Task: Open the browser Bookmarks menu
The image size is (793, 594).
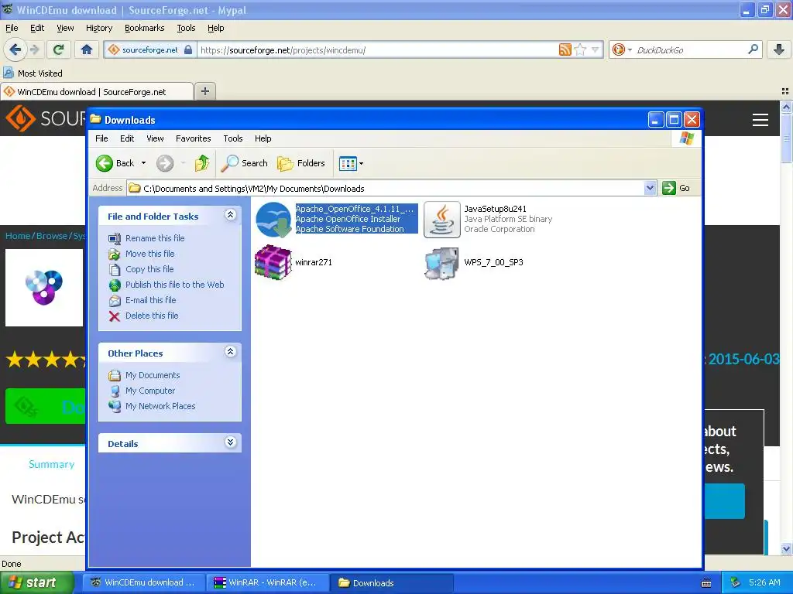Action: click(145, 28)
